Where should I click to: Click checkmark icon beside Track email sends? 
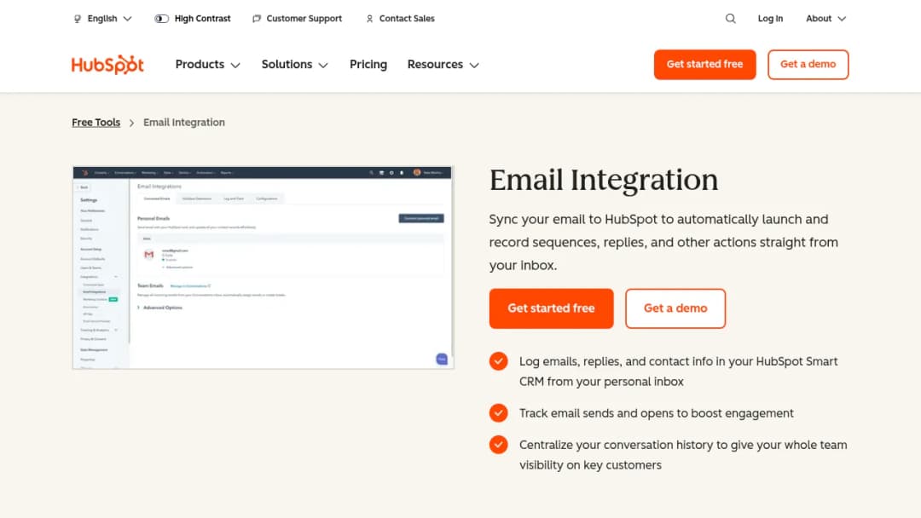pos(499,413)
